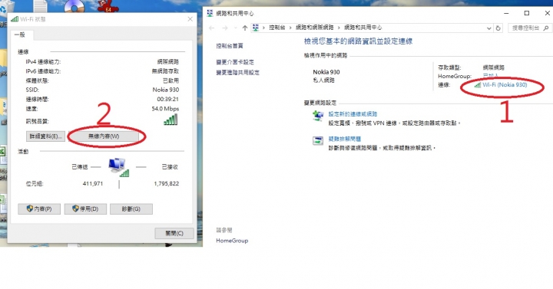This screenshot has width=553, height=289.
Task: Go up one level with up arrow
Action: (245, 28)
